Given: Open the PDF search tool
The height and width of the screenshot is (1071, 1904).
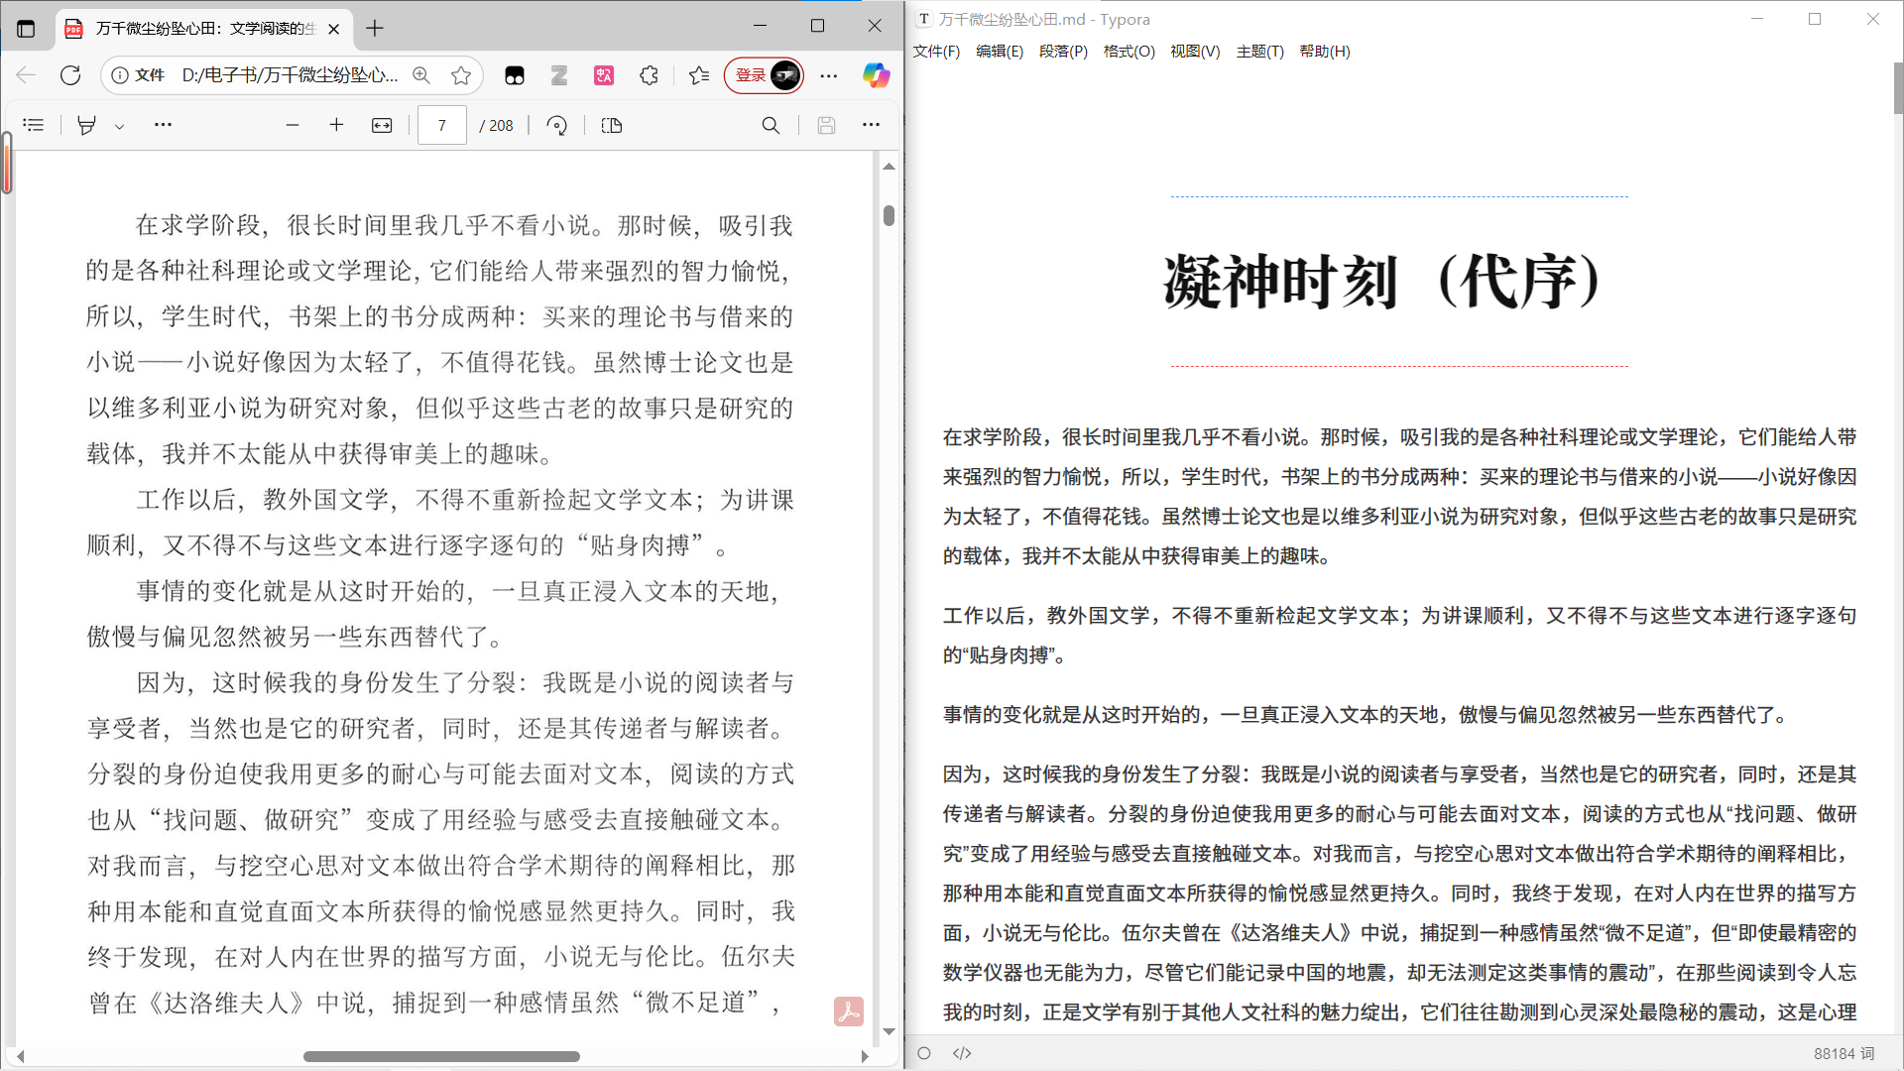Looking at the screenshot, I should (771, 125).
